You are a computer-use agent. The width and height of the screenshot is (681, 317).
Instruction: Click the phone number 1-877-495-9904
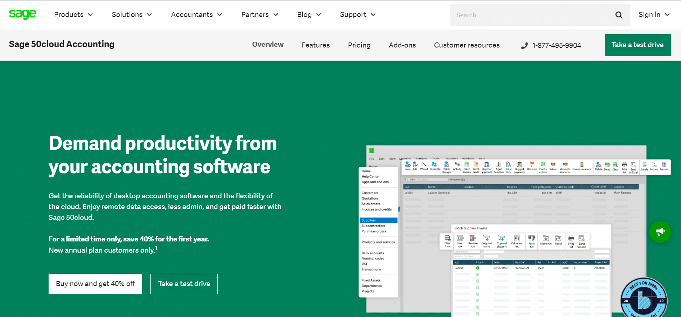pos(556,45)
